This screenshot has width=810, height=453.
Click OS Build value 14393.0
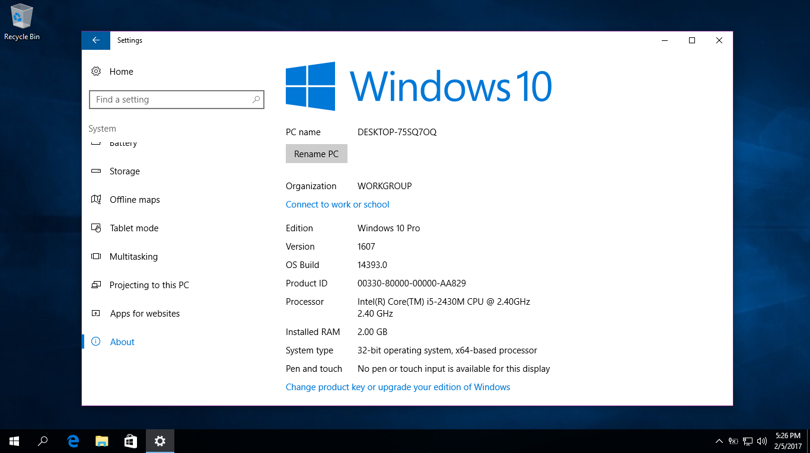[x=372, y=265]
